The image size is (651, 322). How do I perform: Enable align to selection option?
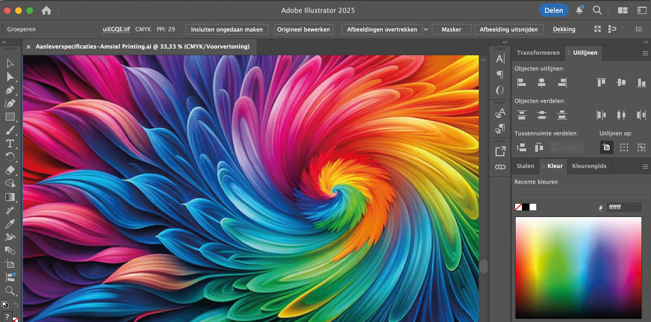624,147
